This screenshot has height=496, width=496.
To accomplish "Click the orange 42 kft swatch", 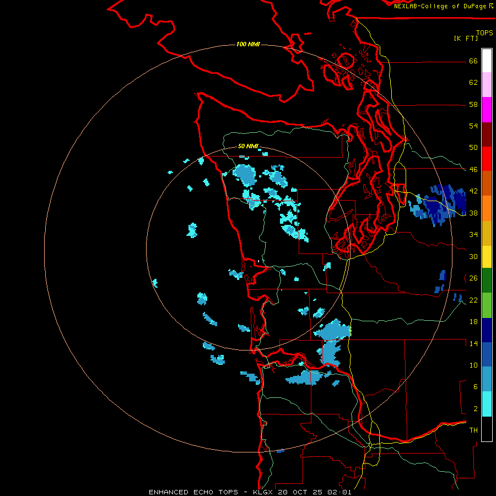I will pyautogui.click(x=487, y=208).
